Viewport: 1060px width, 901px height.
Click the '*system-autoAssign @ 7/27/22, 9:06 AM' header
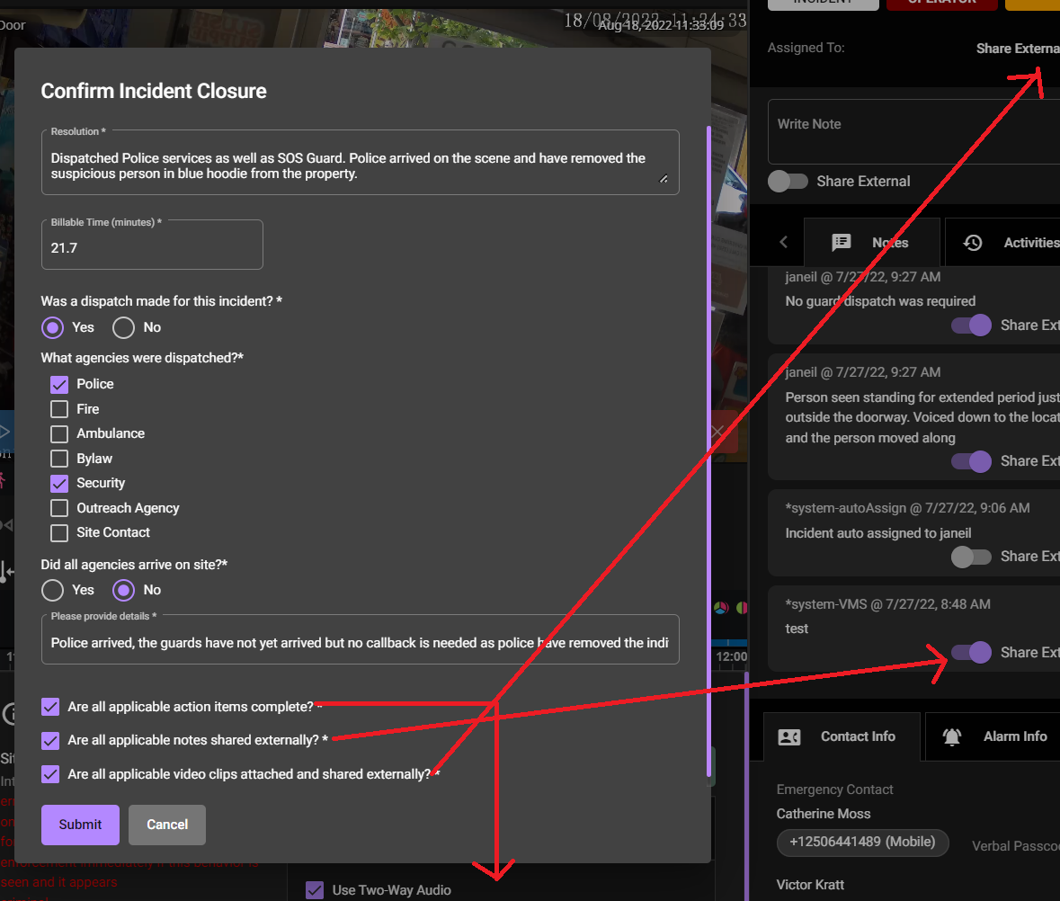pos(907,508)
